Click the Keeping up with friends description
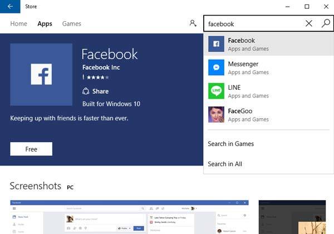Image resolution: width=334 pixels, height=234 pixels. [x=69, y=118]
